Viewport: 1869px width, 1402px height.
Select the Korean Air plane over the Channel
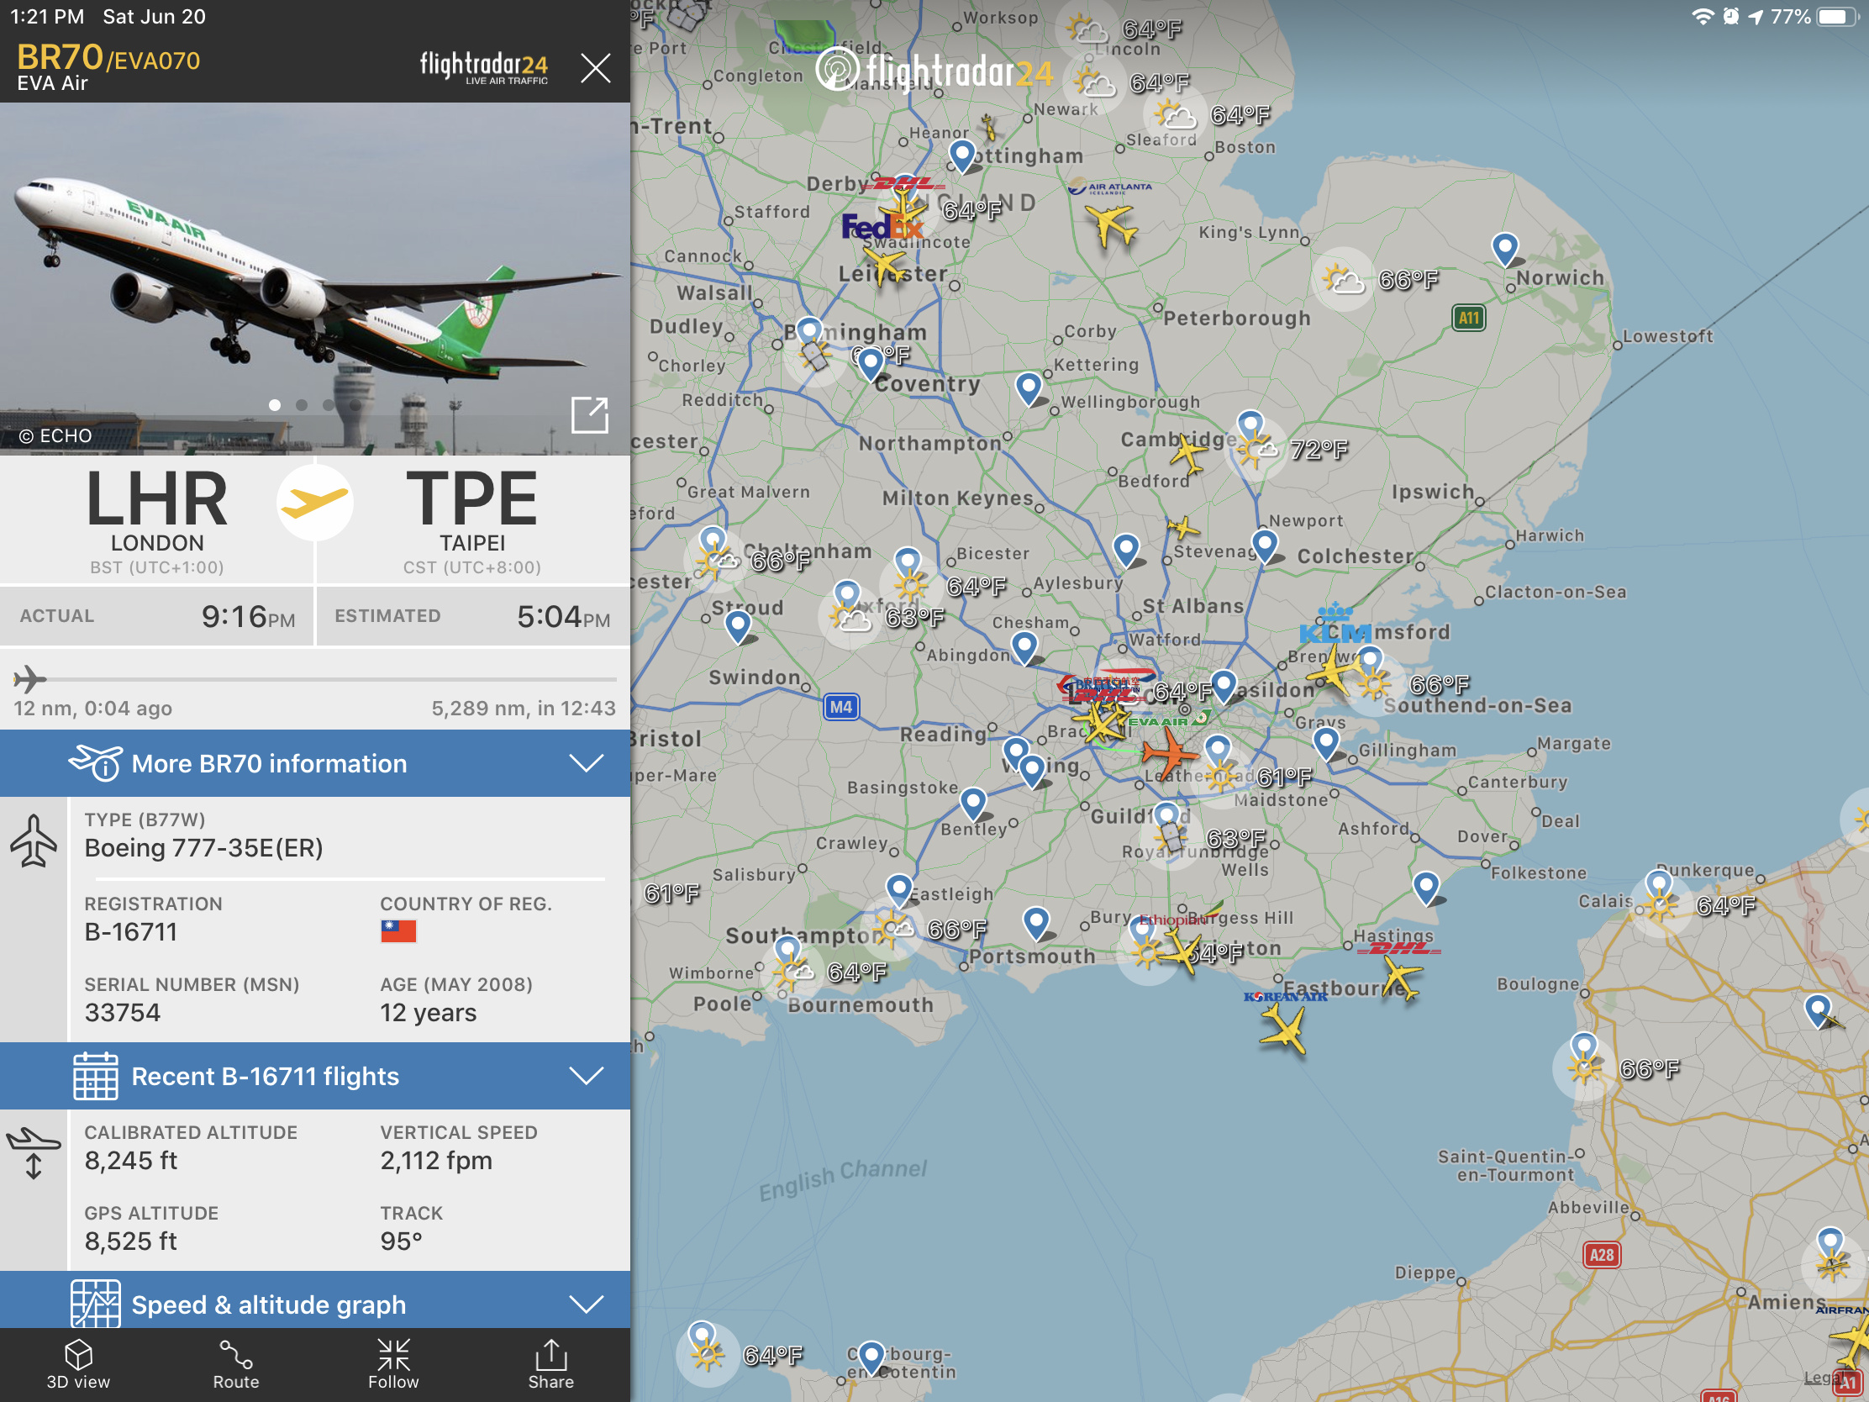tap(1283, 1031)
